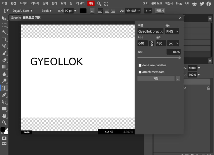Expand Type tool preset arrow
Image resolution: width=214 pixels, height=155 pixels.
tap(8, 10)
